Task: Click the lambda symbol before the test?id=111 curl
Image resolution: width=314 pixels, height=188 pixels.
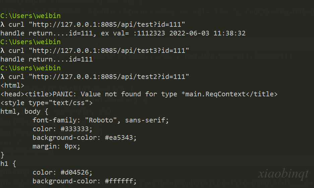Action: pyautogui.click(x=2, y=25)
